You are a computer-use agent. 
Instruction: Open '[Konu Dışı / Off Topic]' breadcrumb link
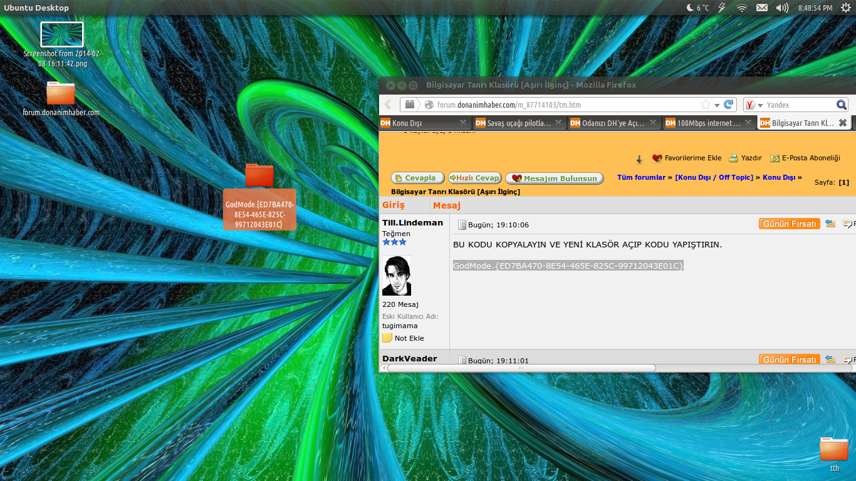pos(714,178)
